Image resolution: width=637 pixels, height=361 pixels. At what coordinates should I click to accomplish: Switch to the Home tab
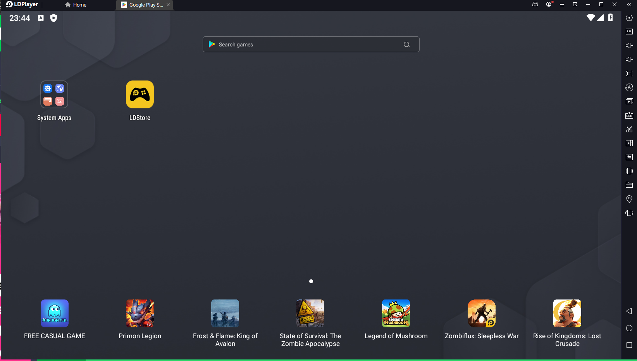(x=76, y=5)
